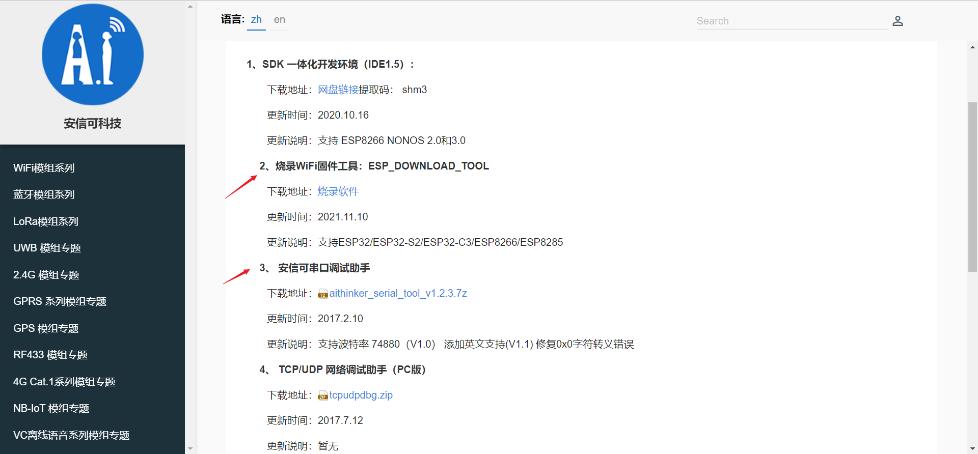Click update note 暂无

(328, 446)
